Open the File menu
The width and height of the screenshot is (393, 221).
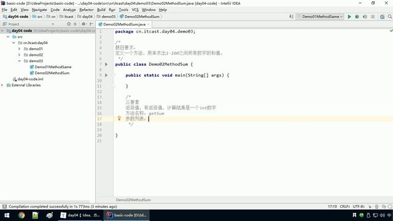click(4, 10)
